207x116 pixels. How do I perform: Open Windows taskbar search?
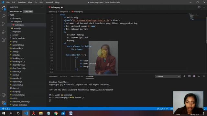coord(11,113)
